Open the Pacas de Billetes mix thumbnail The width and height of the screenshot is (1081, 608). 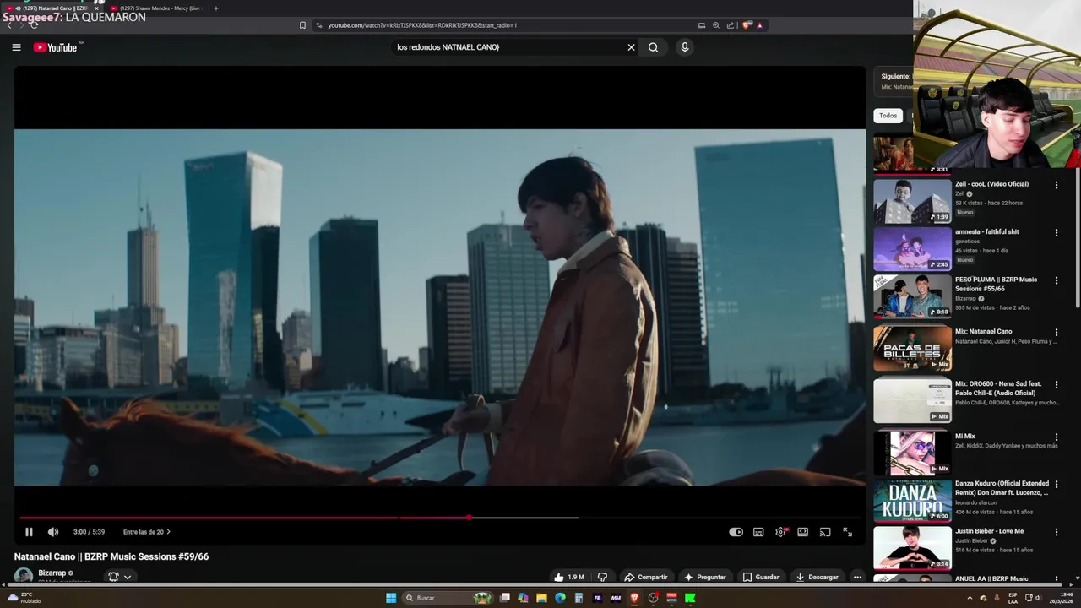point(912,347)
